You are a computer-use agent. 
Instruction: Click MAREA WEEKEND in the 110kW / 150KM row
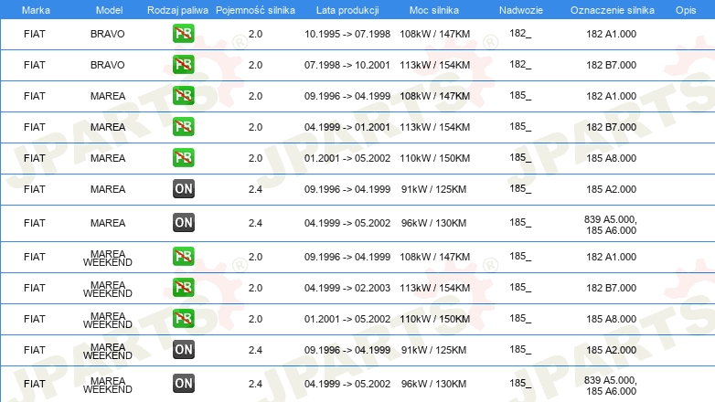coord(108,320)
